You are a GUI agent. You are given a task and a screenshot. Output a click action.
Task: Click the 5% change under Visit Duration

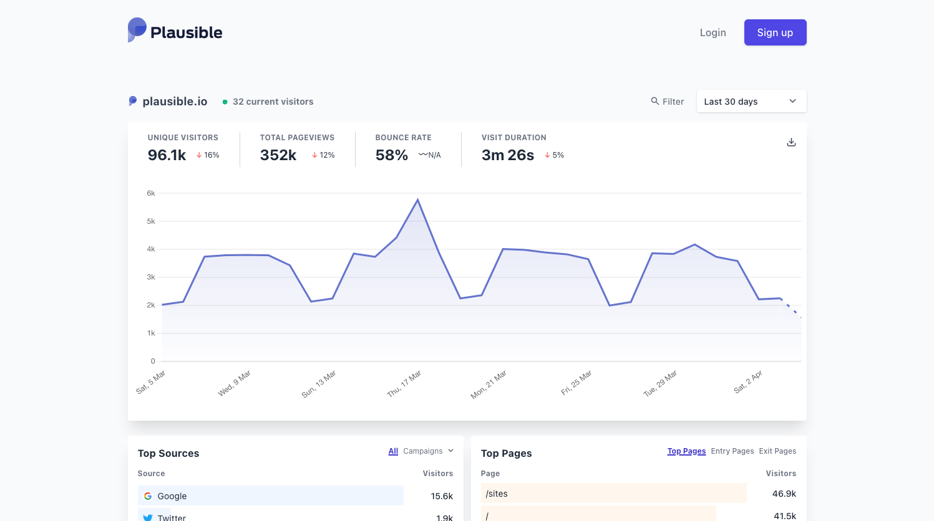click(555, 155)
